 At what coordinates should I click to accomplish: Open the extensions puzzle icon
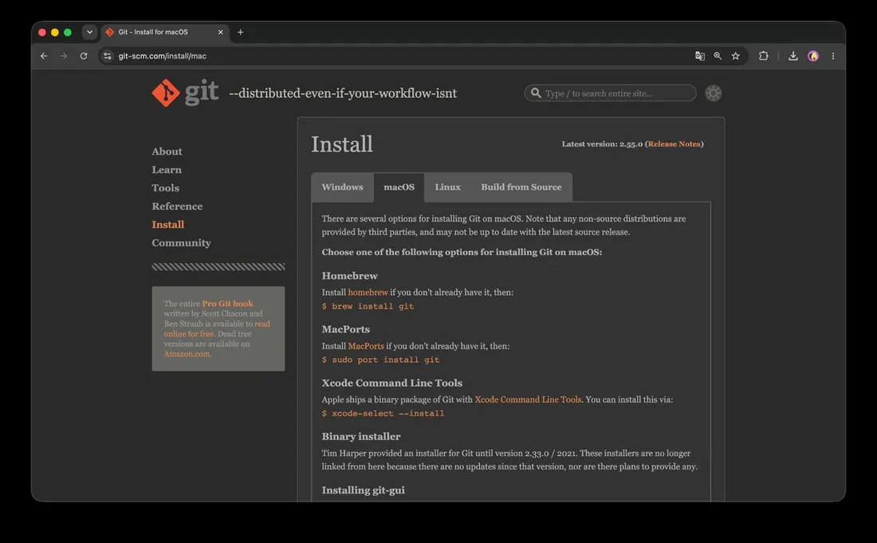[x=764, y=56]
